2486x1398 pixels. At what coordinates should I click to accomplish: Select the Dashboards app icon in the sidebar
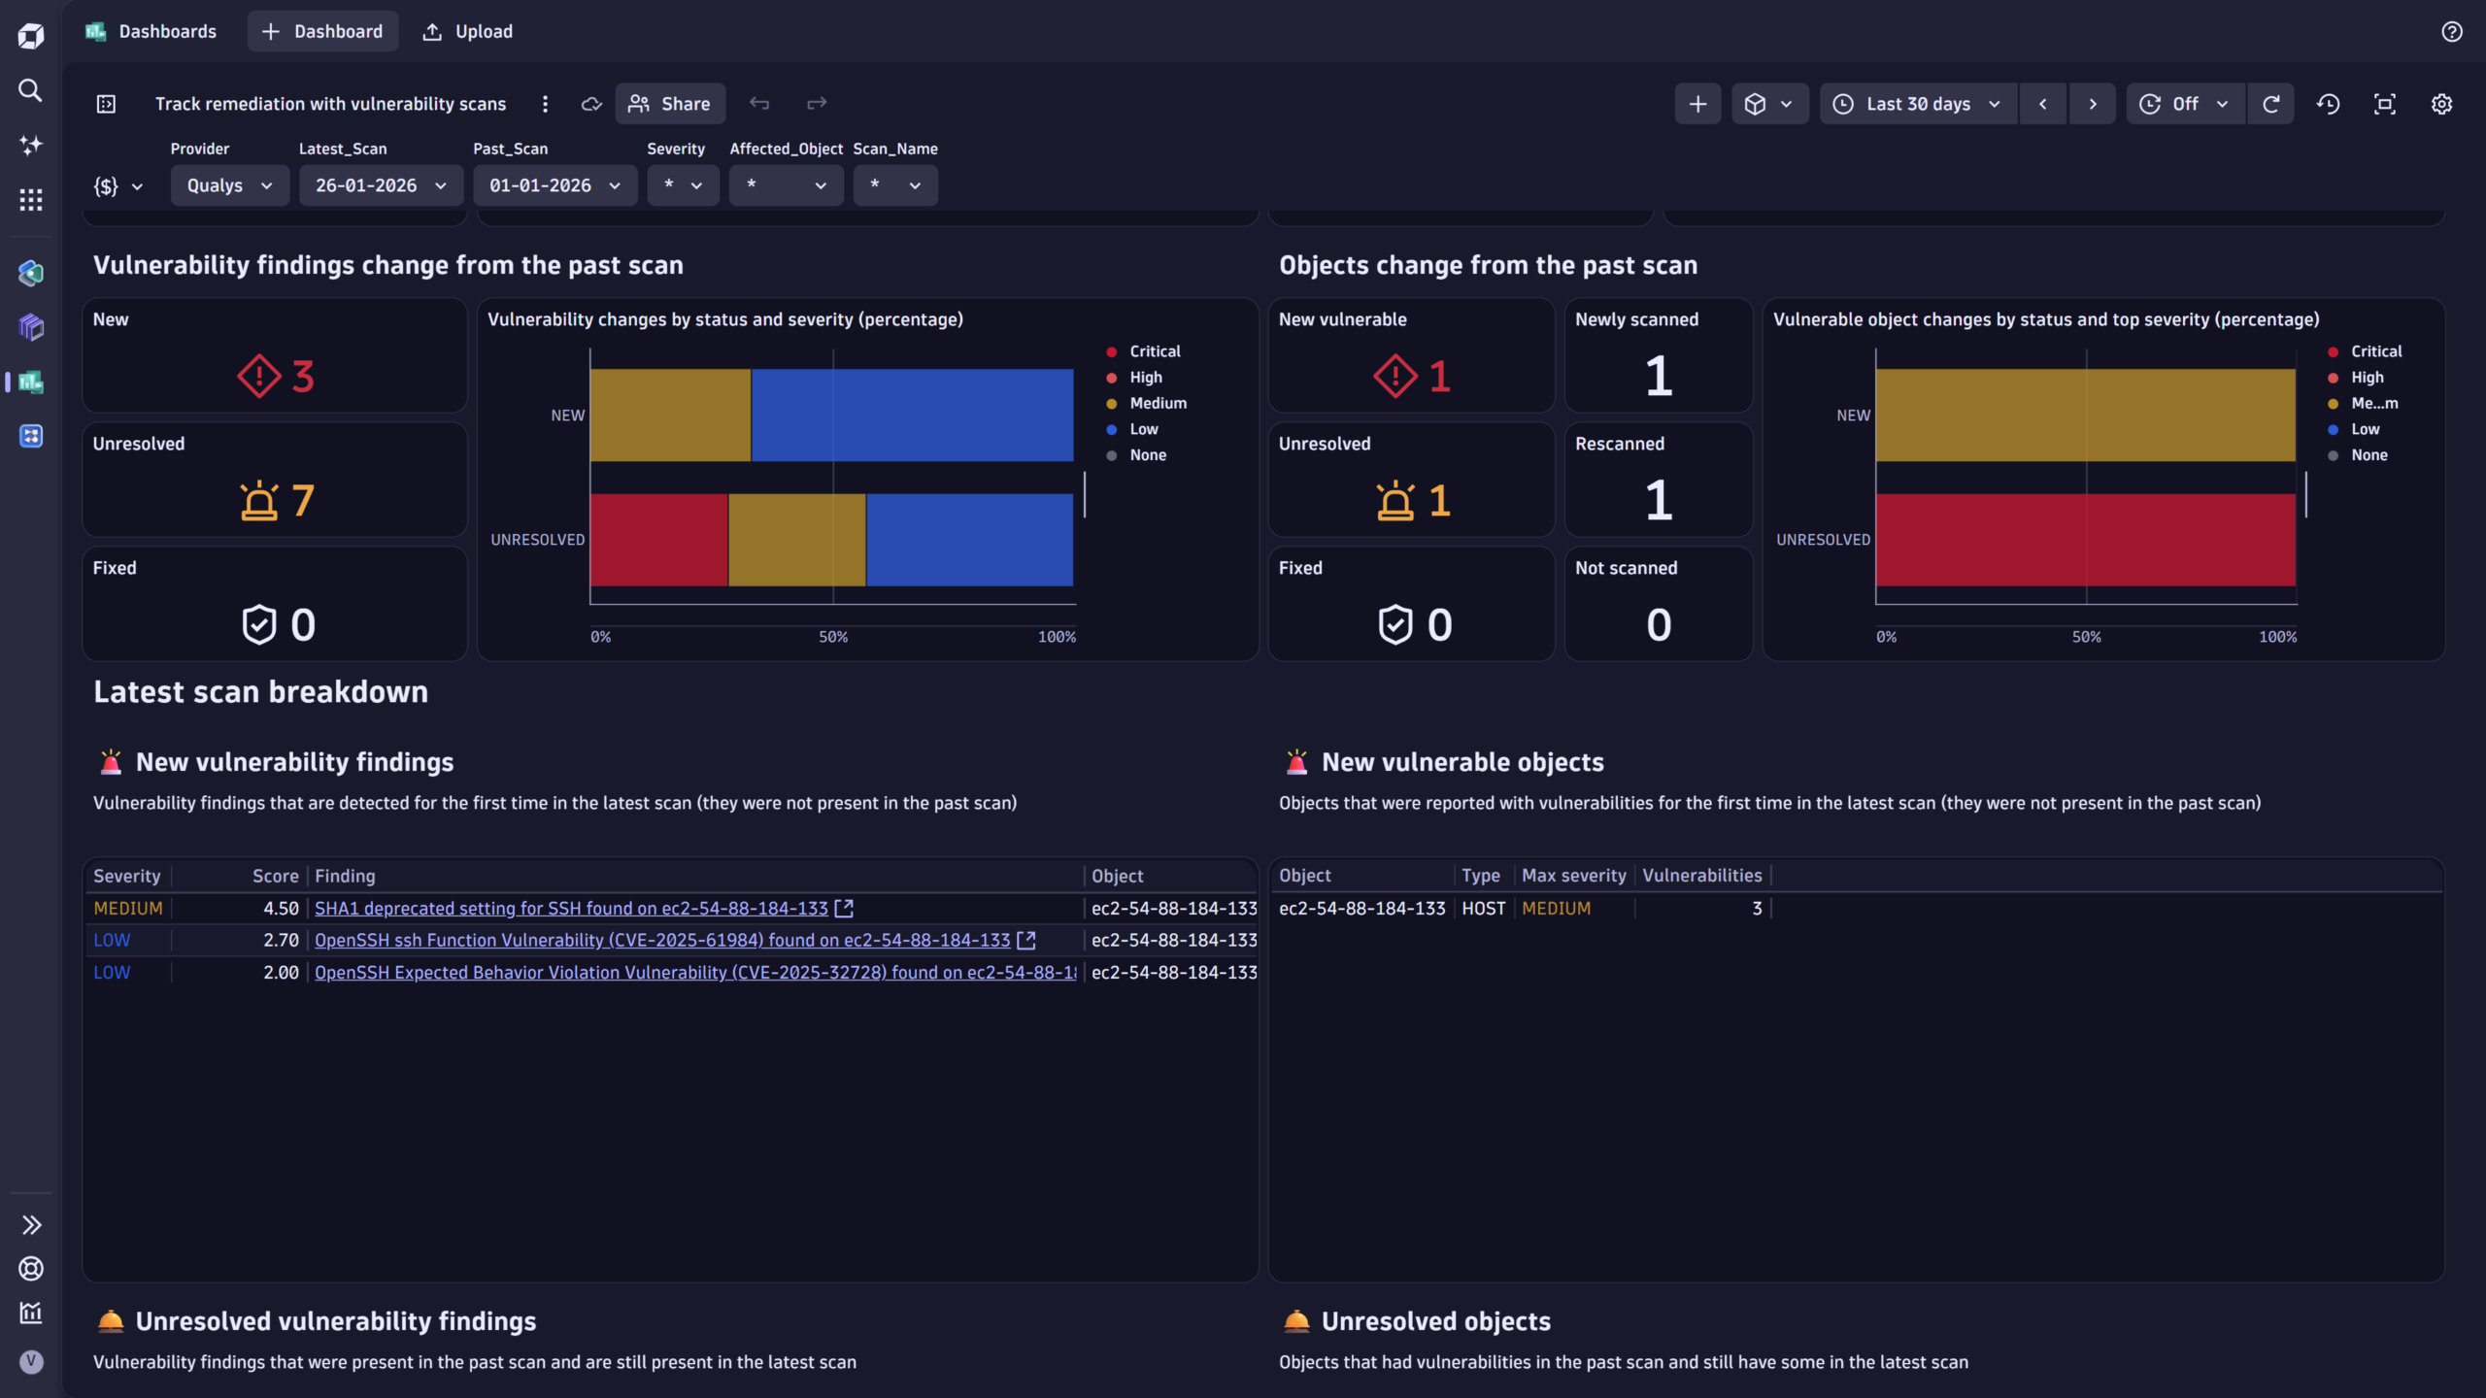coord(30,383)
